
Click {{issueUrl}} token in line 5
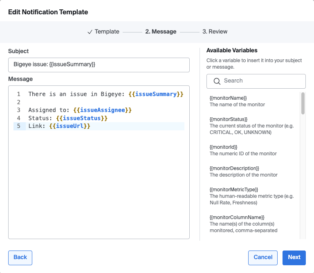click(x=70, y=126)
